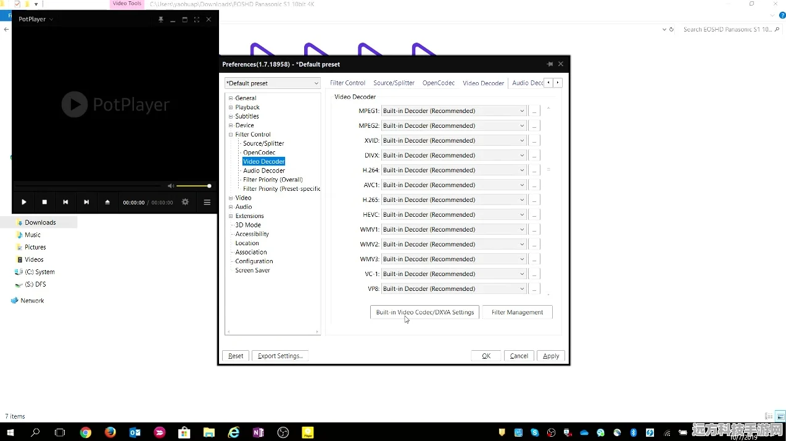
Task: Open the XVID decoder dropdown
Action: coord(453,140)
